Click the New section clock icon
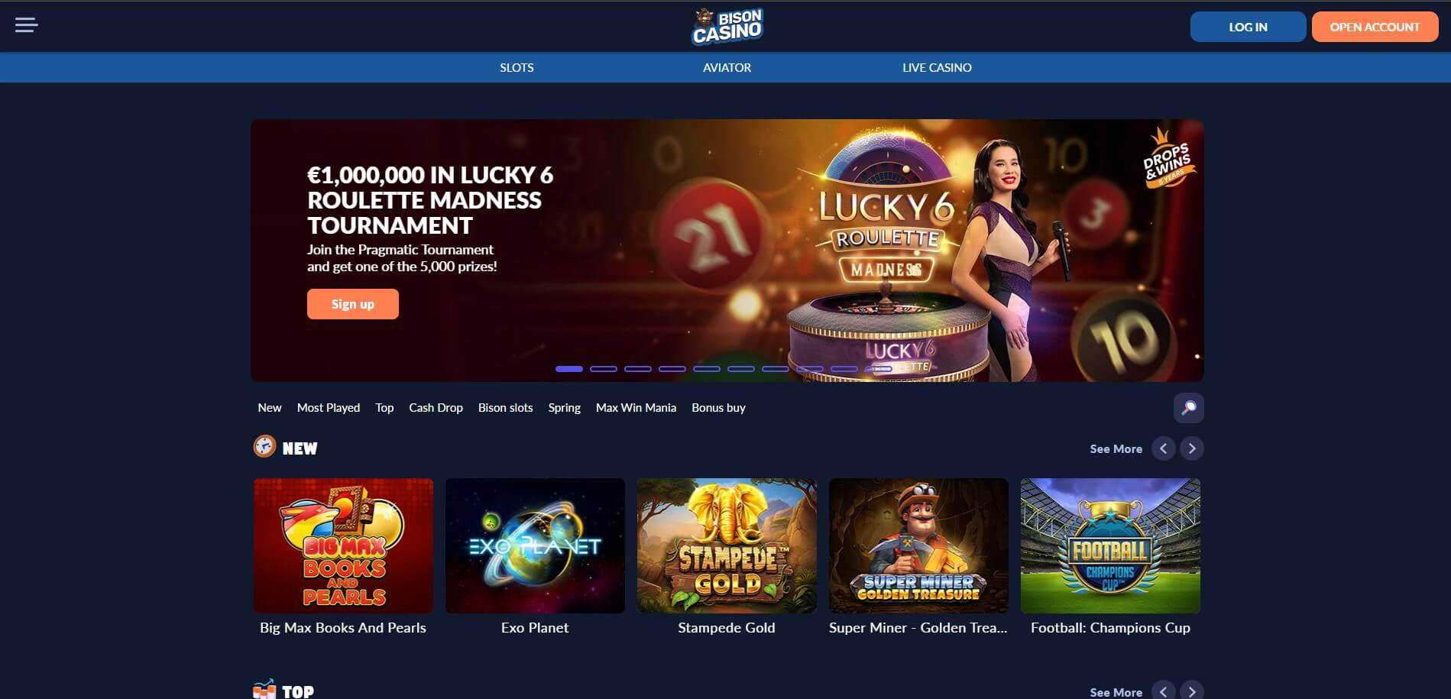This screenshot has width=1451, height=699. tap(264, 446)
